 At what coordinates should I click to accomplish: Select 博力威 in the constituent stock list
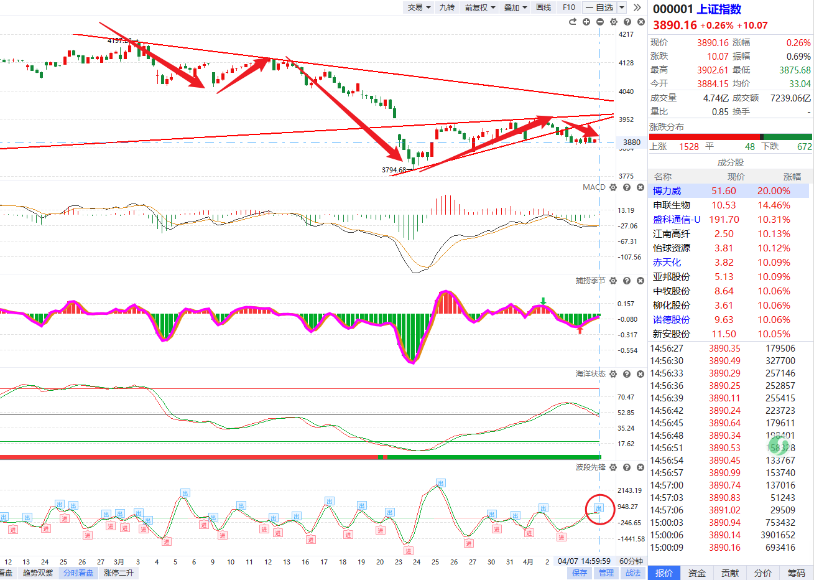click(x=667, y=191)
